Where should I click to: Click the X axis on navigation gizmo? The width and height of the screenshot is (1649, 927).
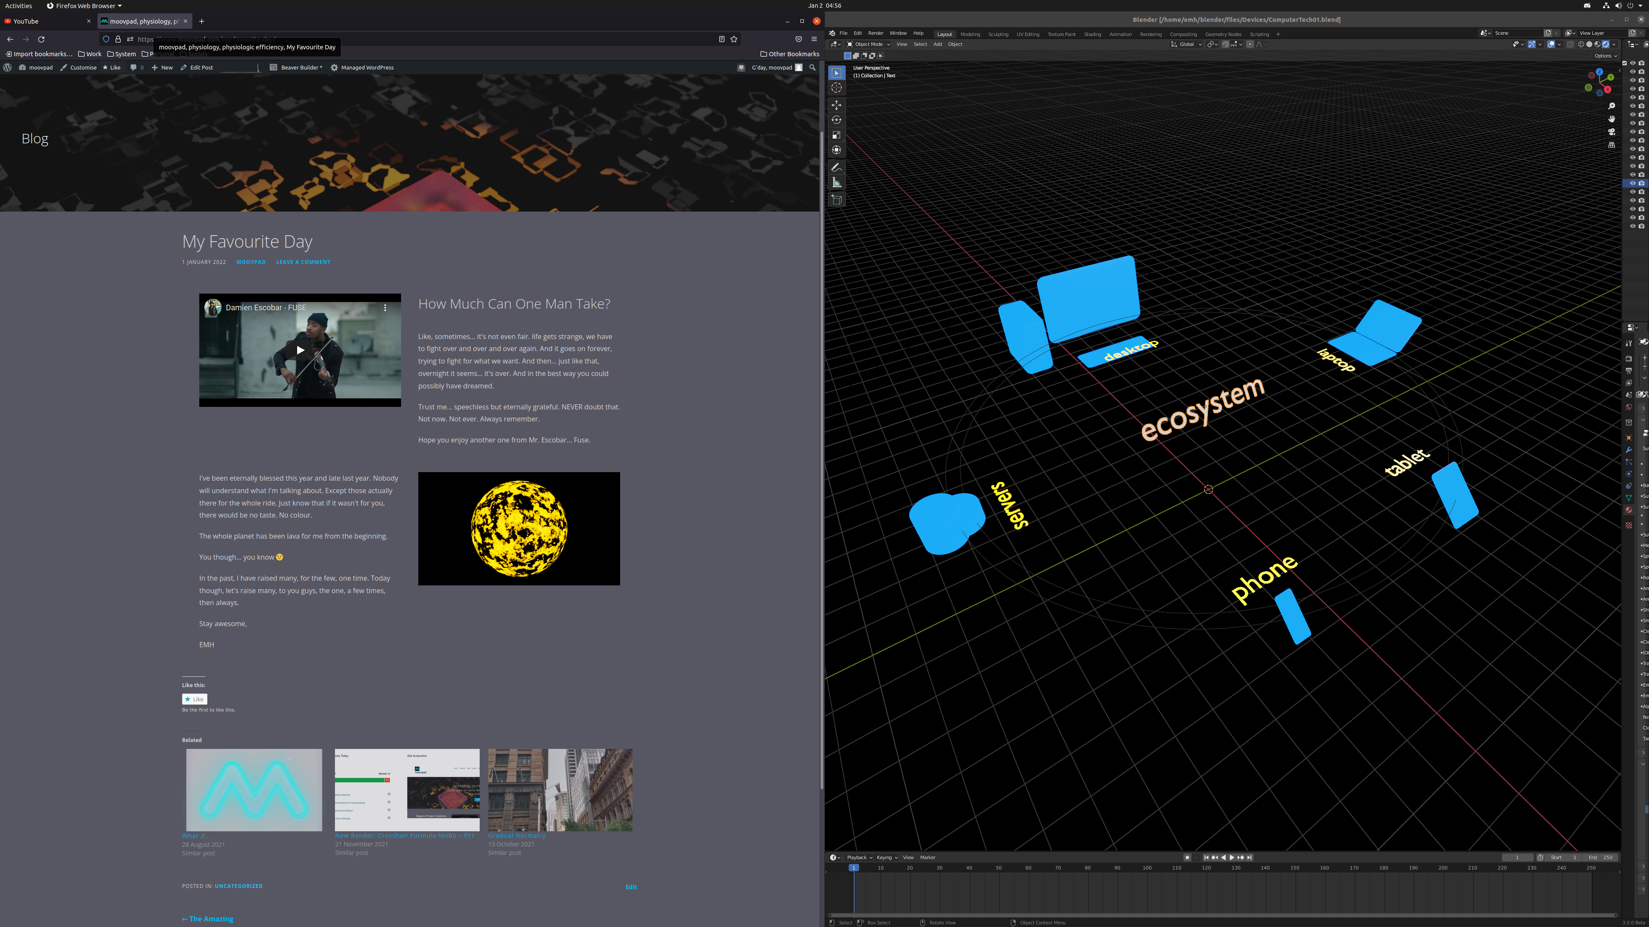click(x=1607, y=90)
